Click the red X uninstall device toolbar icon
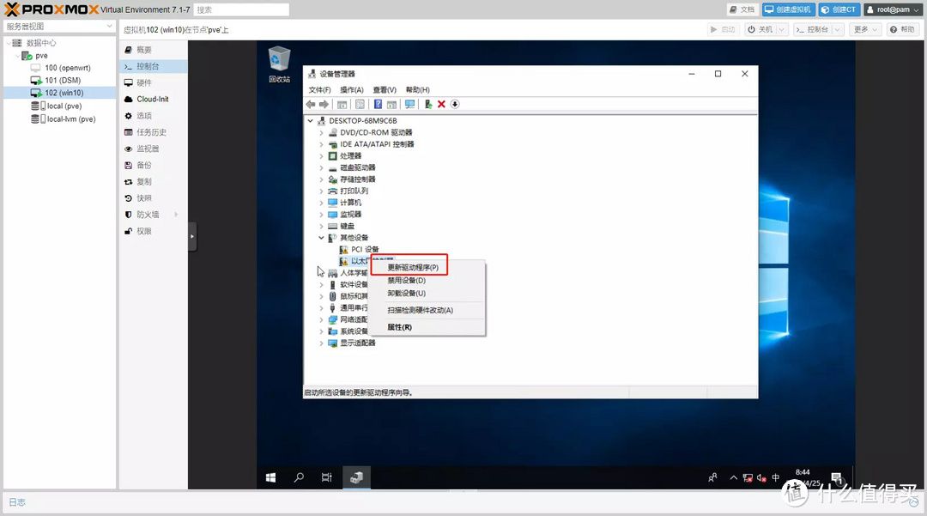Viewport: 927px width, 516px height. [441, 104]
